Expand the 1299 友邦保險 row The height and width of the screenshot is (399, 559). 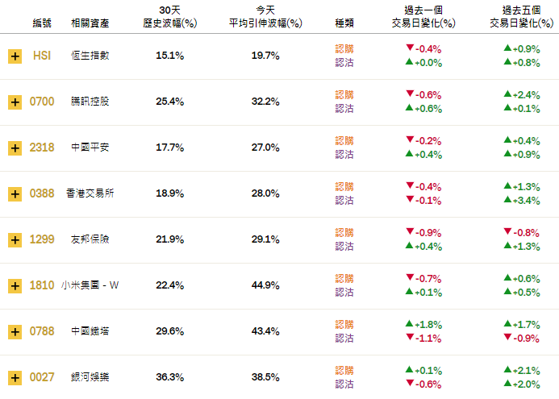(x=15, y=240)
